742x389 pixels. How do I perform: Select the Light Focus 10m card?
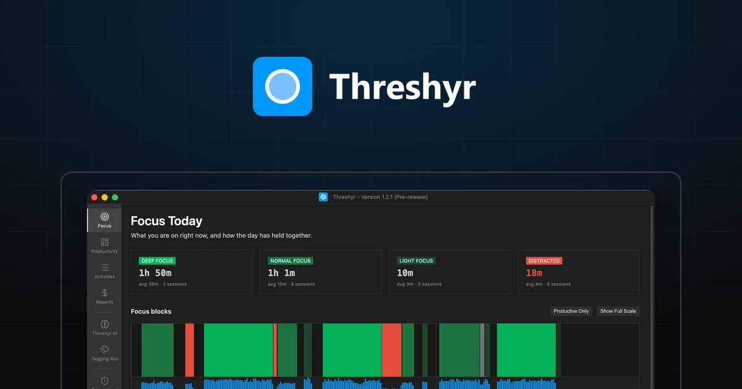coord(450,272)
